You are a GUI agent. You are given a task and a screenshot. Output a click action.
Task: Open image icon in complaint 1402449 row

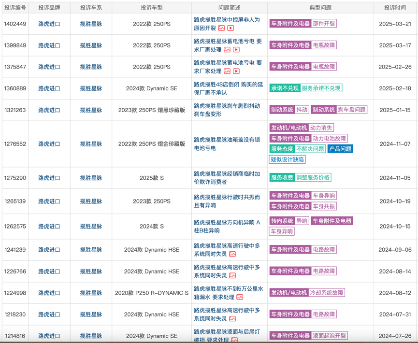(221, 28)
